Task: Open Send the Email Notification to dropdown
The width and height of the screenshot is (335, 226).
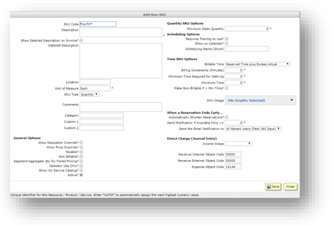Action: tap(253, 128)
